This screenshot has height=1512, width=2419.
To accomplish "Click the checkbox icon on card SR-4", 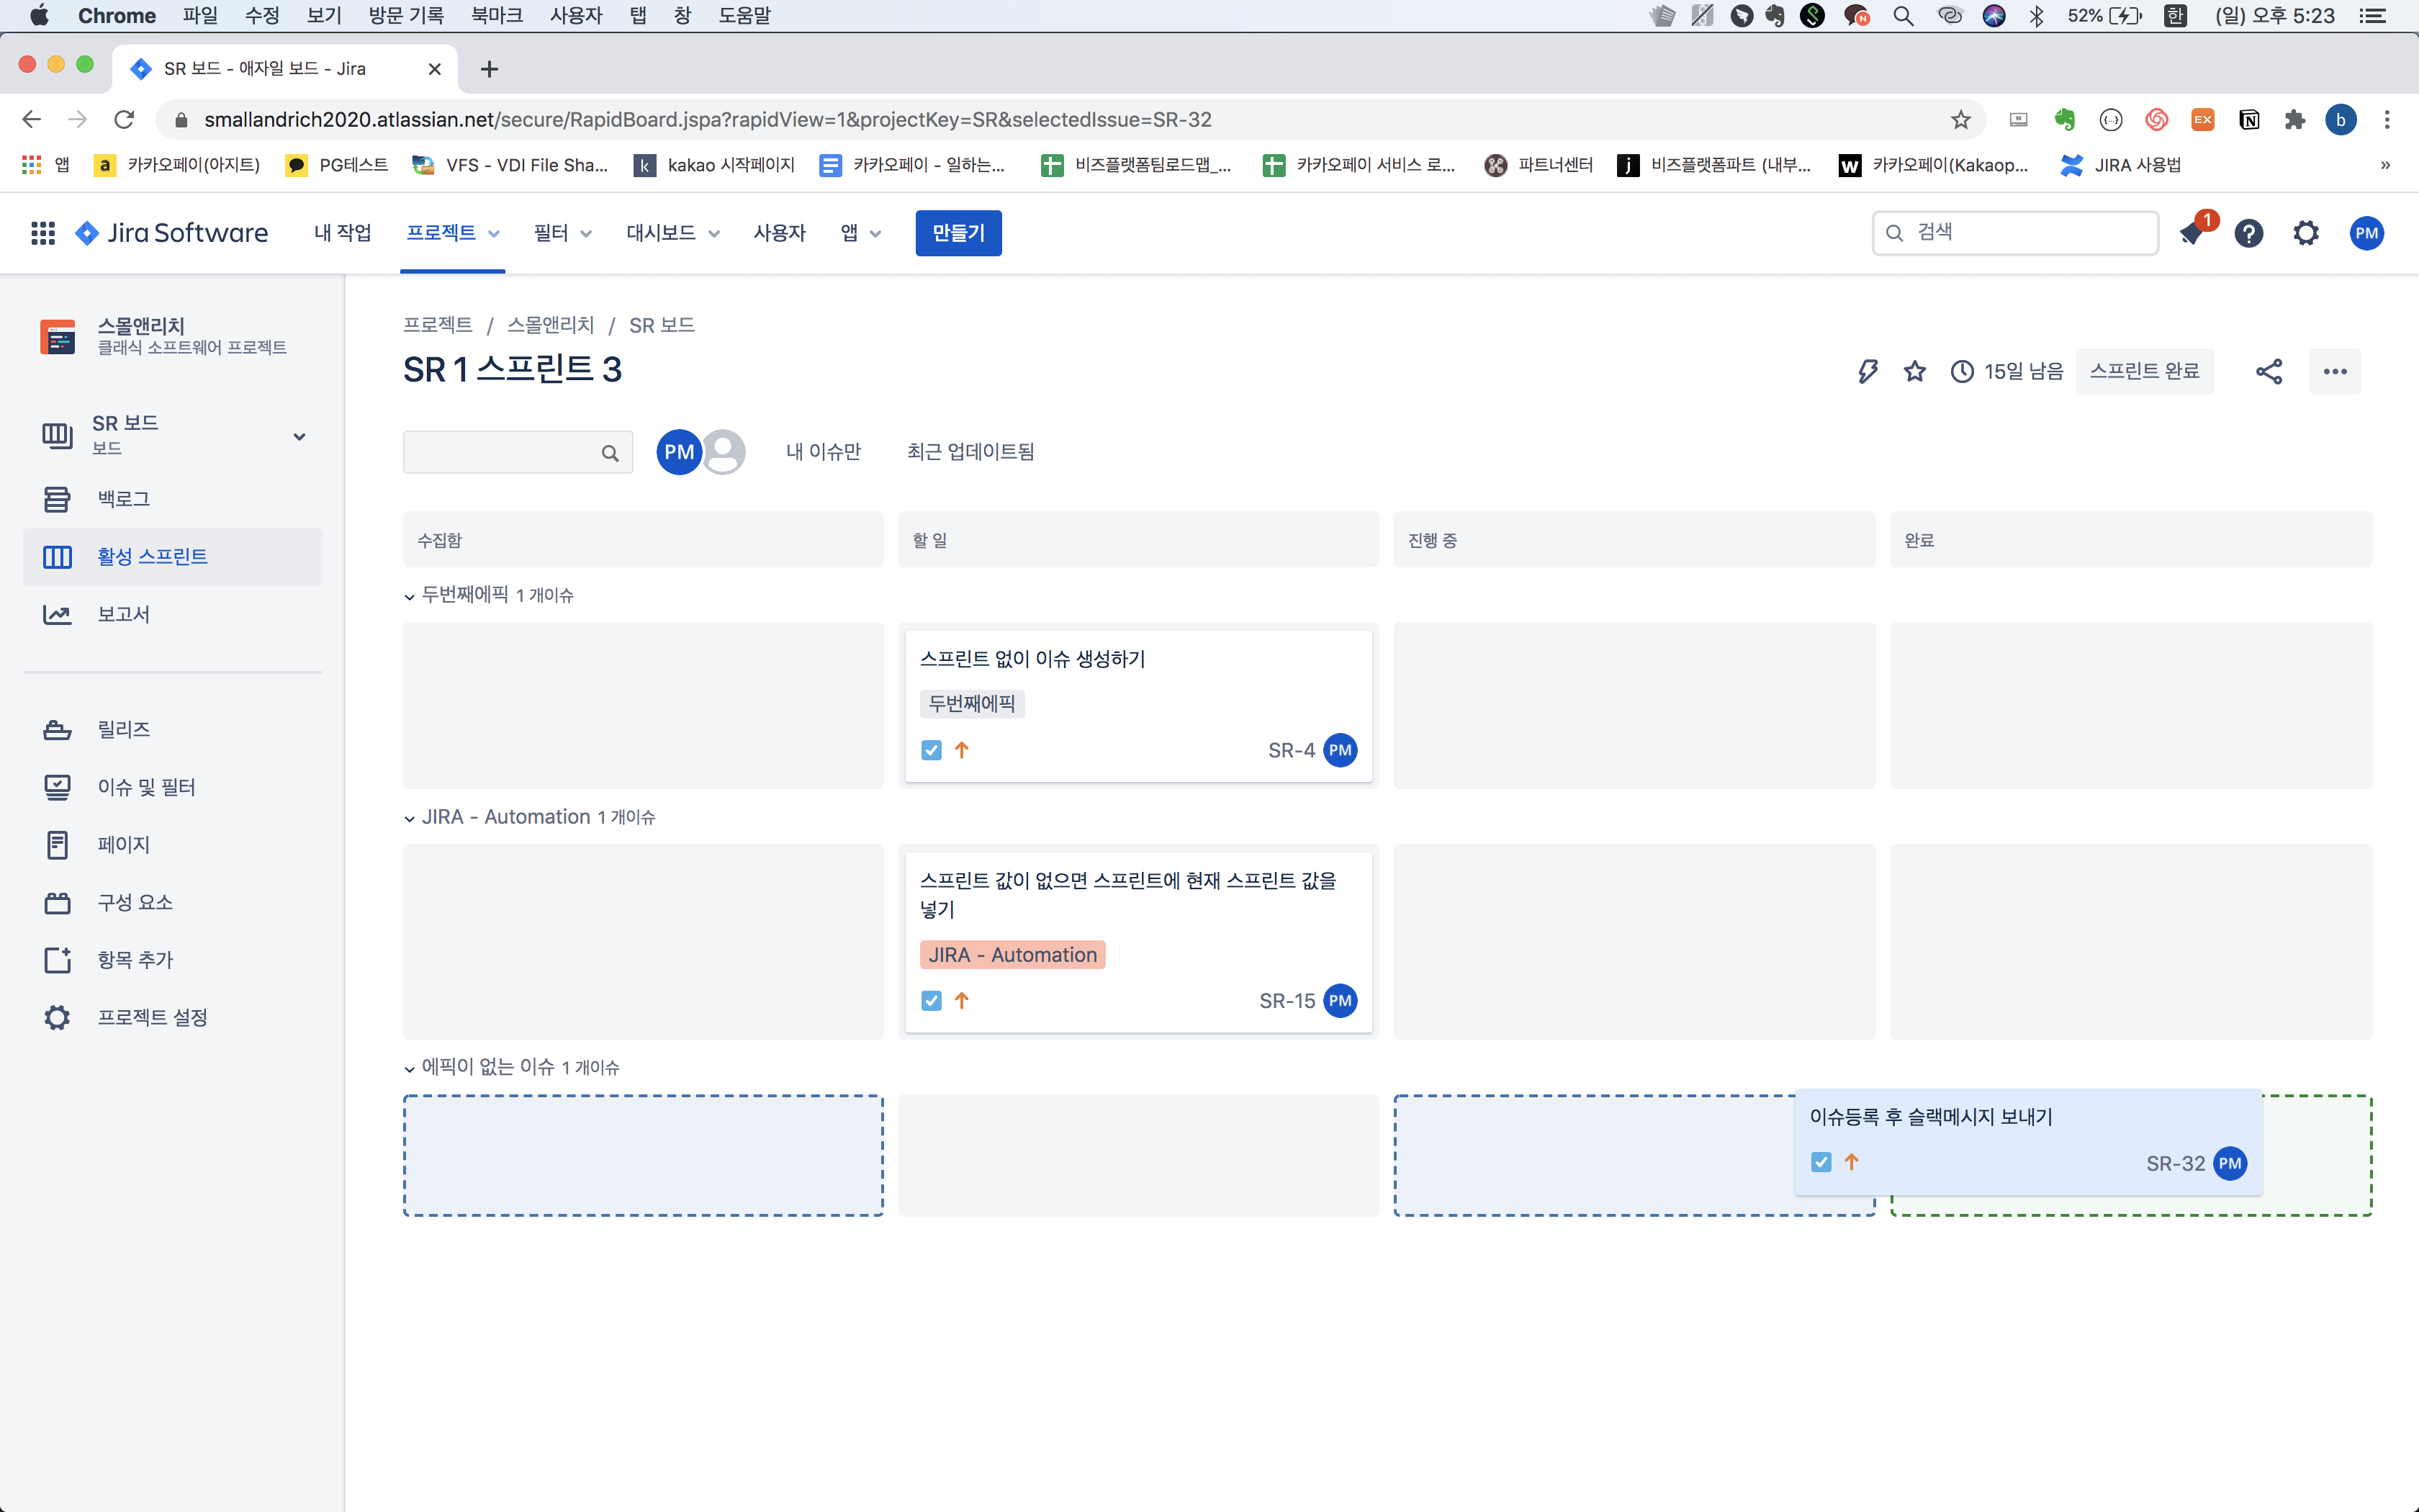I will click(x=931, y=750).
